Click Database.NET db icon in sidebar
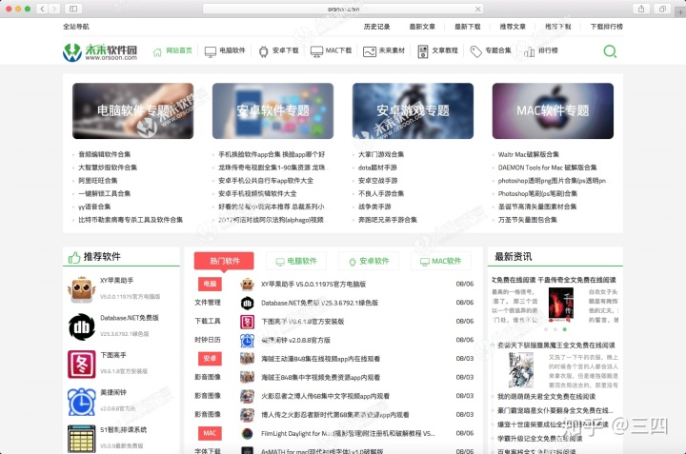The width and height of the screenshot is (686, 454). [x=81, y=326]
